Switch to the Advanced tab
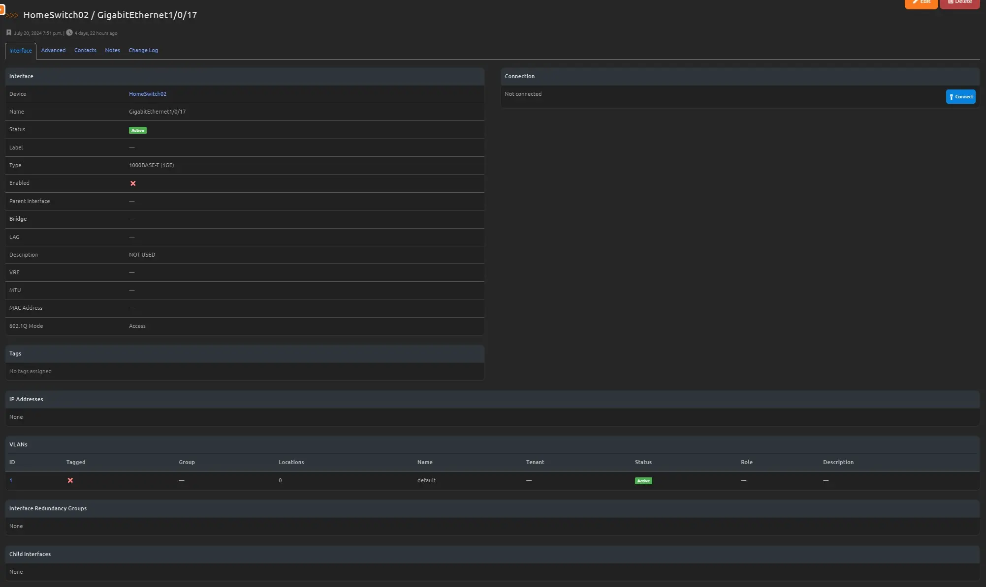The width and height of the screenshot is (986, 587). 53,50
